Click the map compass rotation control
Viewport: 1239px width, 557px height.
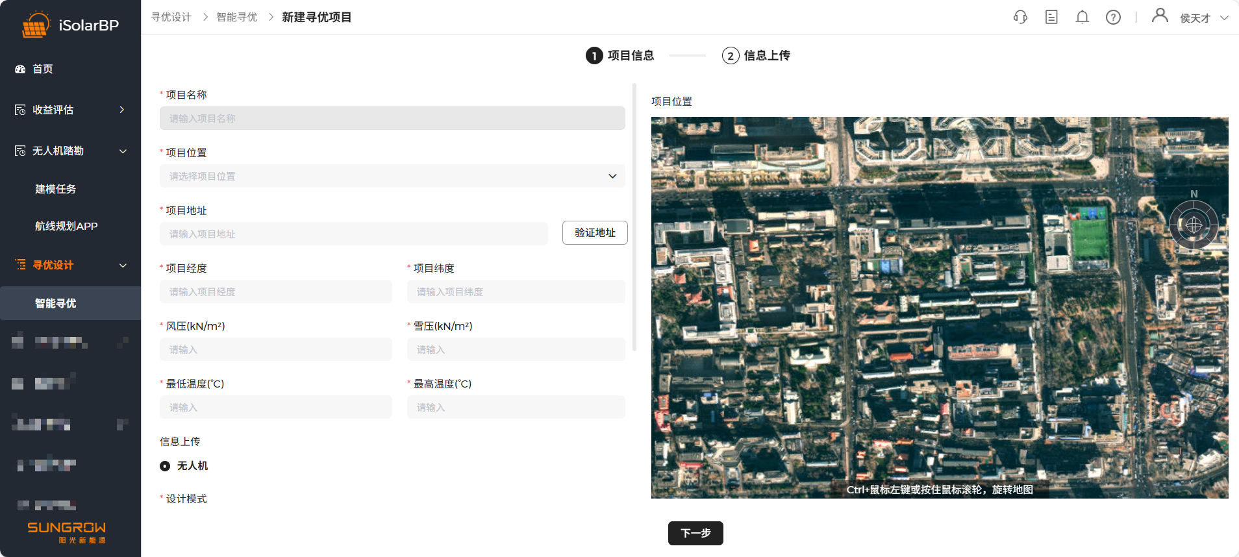[x=1194, y=225]
